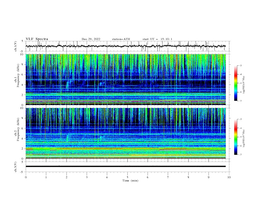The width and height of the screenshot is (258, 199).
Task: Click the "station=ATH" label
Action: (121, 39)
